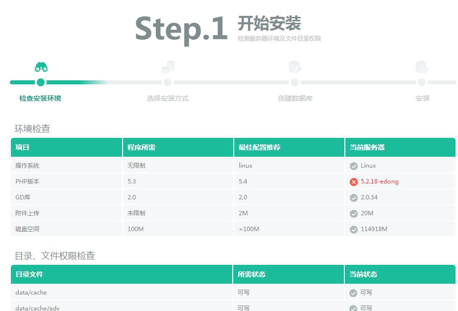Click the database edit icon above 创建数据库
The width and height of the screenshot is (458, 311).
click(x=295, y=67)
